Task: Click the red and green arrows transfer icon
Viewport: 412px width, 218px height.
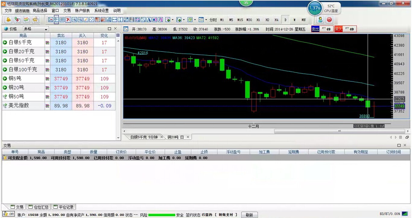Action: tap(17, 20)
